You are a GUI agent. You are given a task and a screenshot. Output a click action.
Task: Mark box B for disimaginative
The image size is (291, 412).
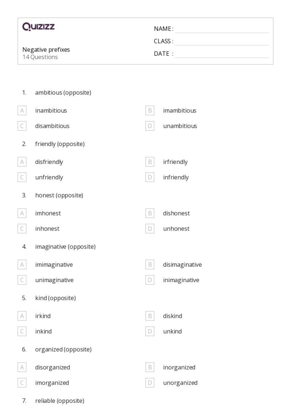coord(150,264)
